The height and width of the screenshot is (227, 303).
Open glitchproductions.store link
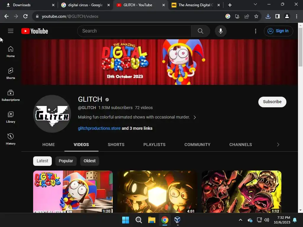point(99,128)
